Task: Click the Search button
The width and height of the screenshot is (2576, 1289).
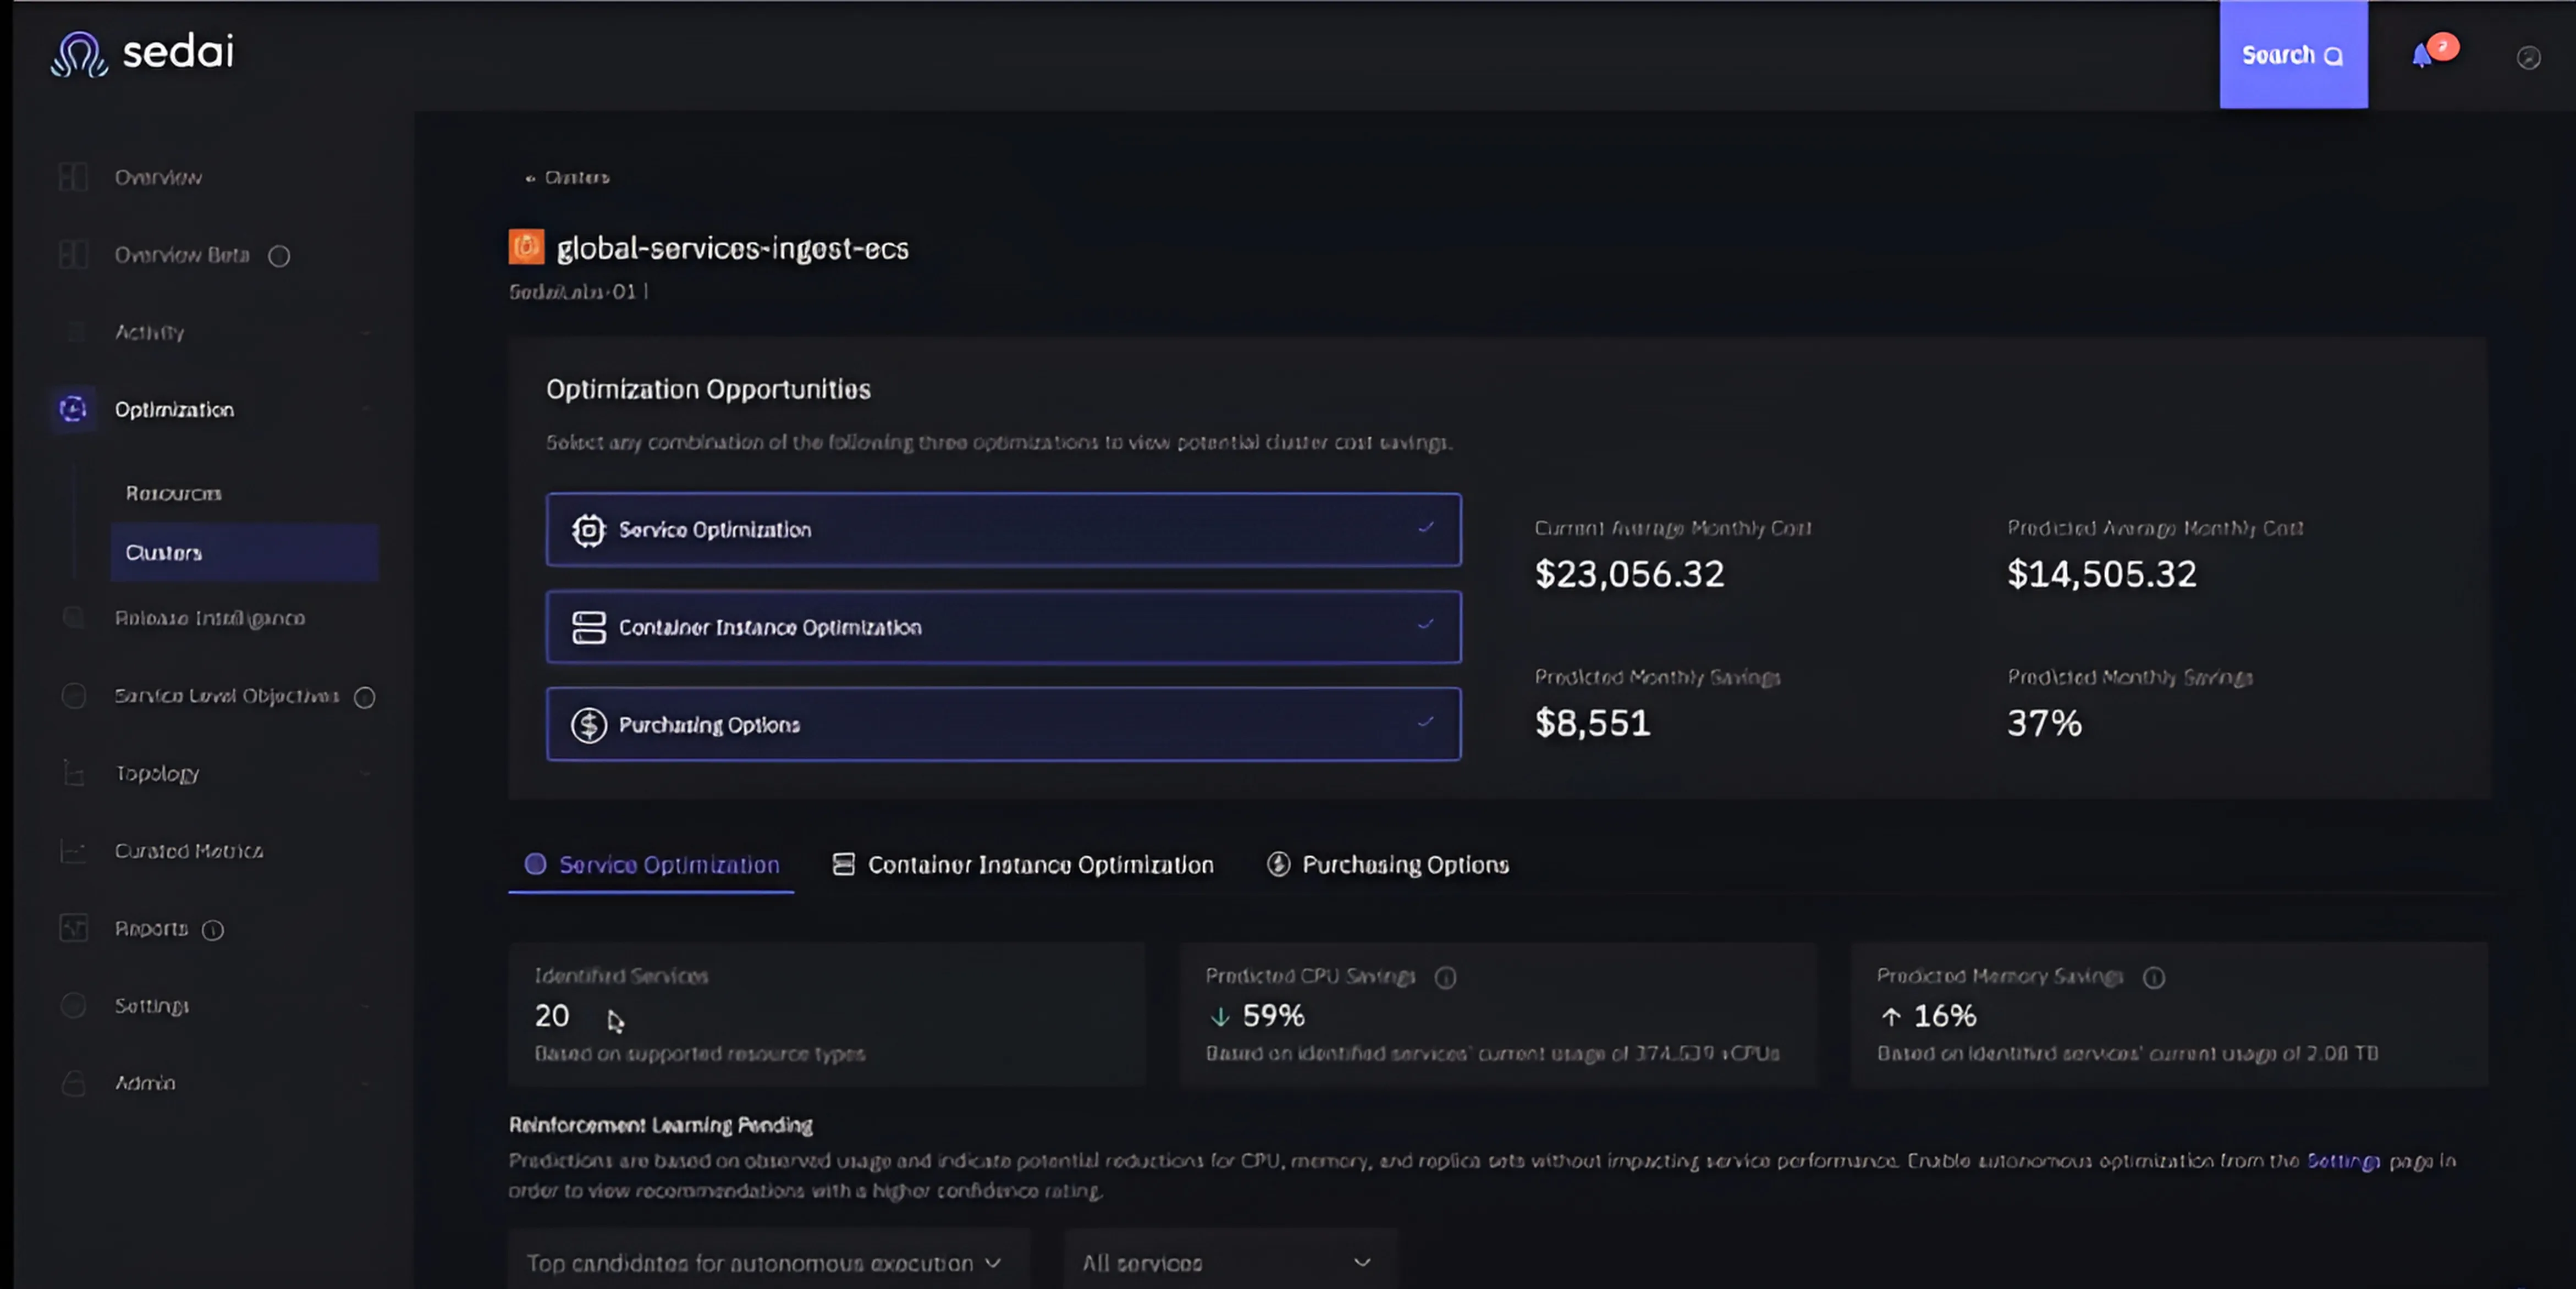Action: pos(2292,55)
